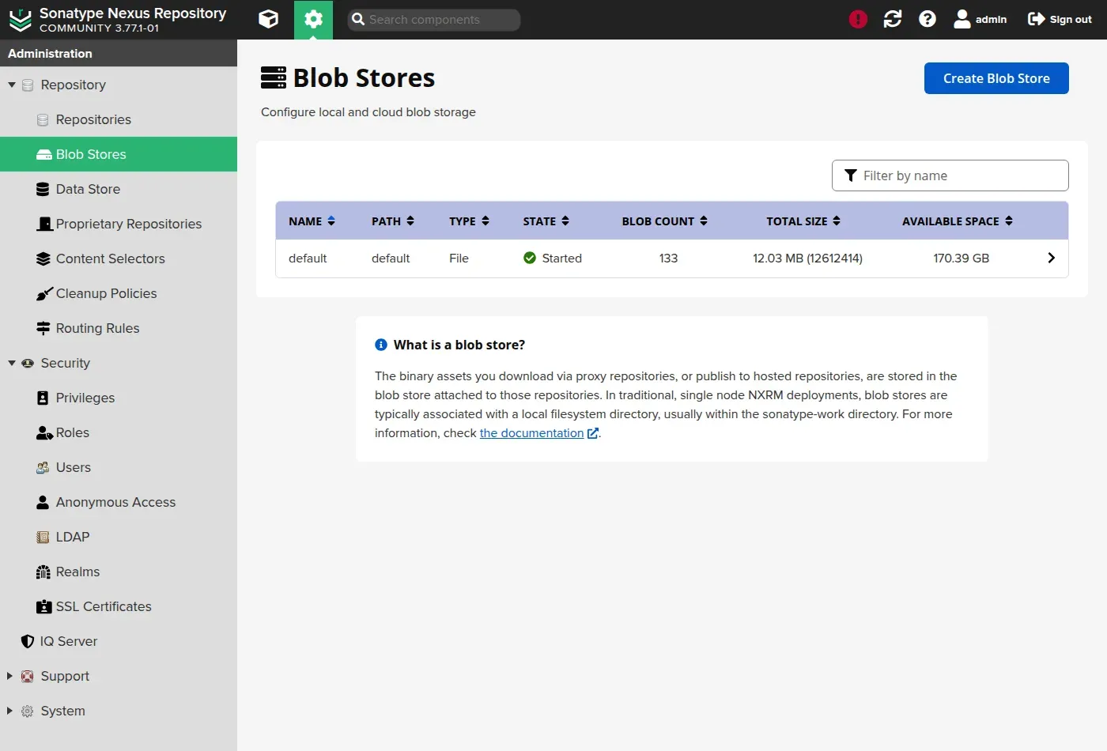The image size is (1107, 751).
Task: Click the Support lifebuoy icon
Action: [x=28, y=676]
